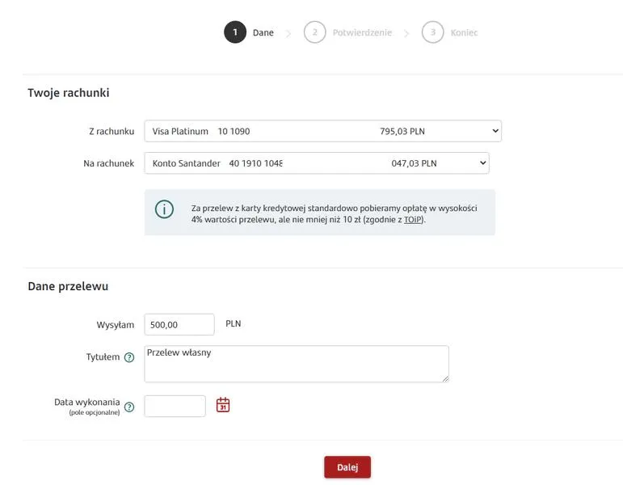Focus the Data wykonania date field
Screen dimensions: 623x485
click(175, 406)
